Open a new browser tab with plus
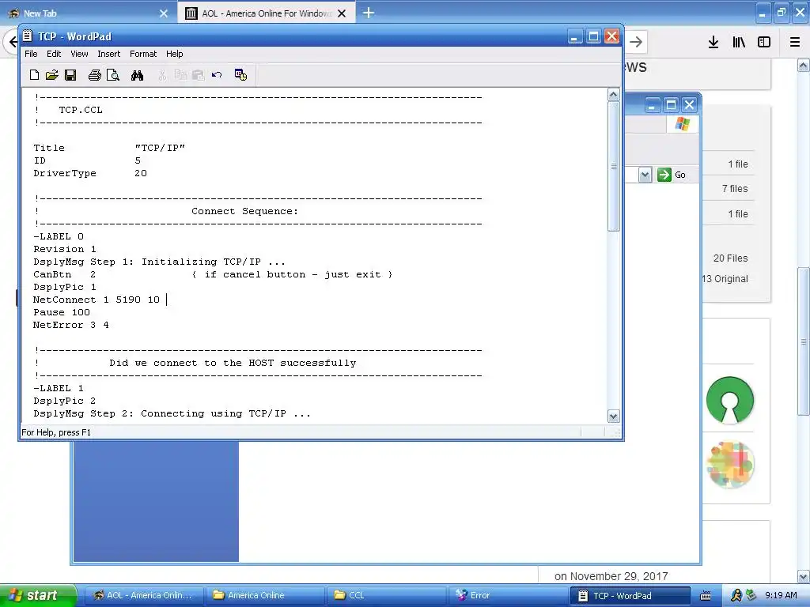This screenshot has height=607, width=810. point(369,13)
